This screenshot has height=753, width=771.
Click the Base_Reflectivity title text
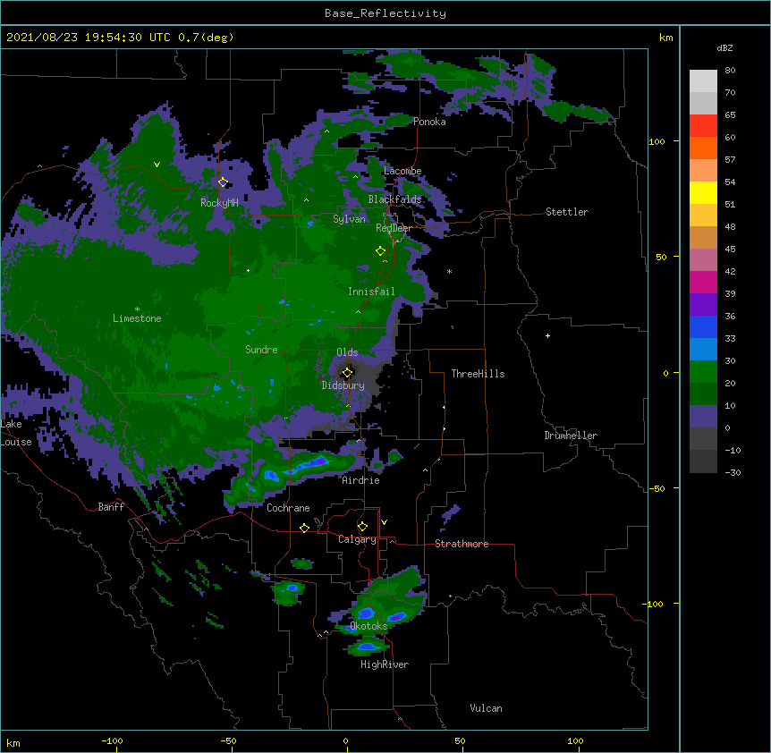385,13
